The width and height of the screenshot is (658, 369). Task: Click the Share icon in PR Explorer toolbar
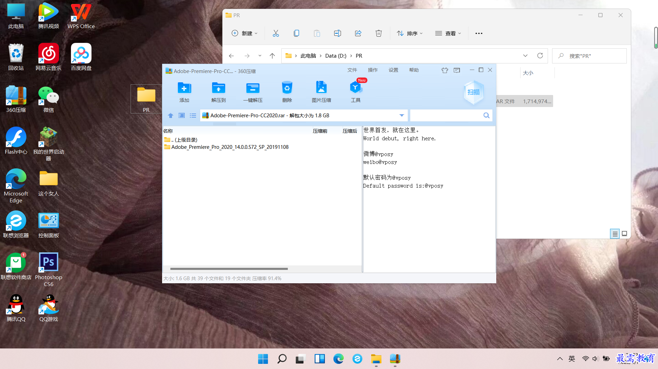point(358,33)
